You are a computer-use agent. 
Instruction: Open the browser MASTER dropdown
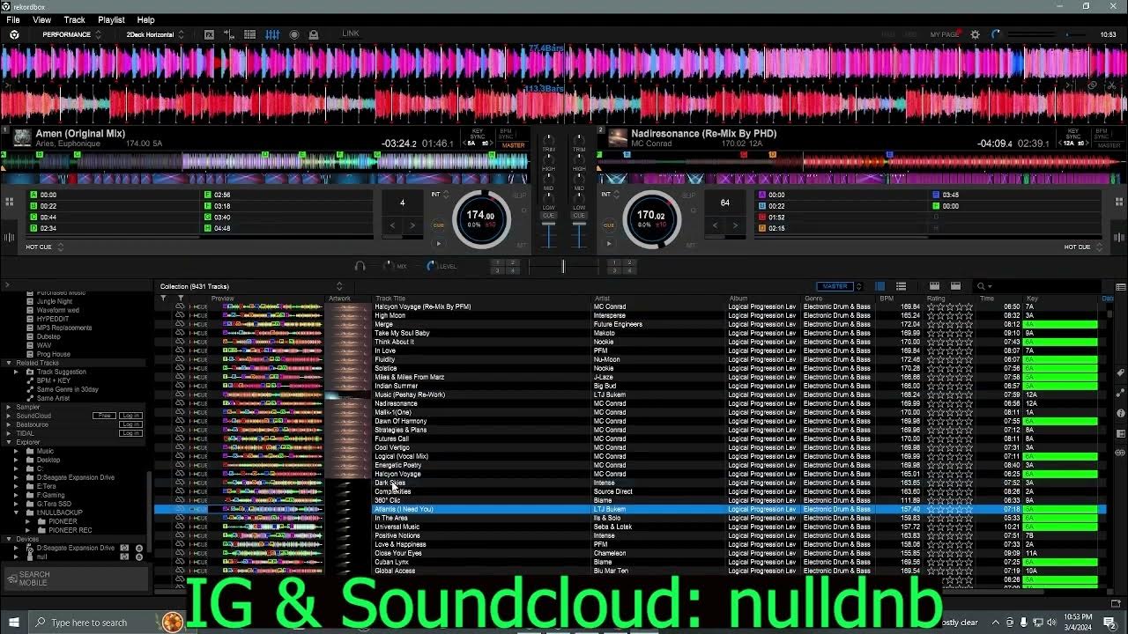tap(841, 286)
